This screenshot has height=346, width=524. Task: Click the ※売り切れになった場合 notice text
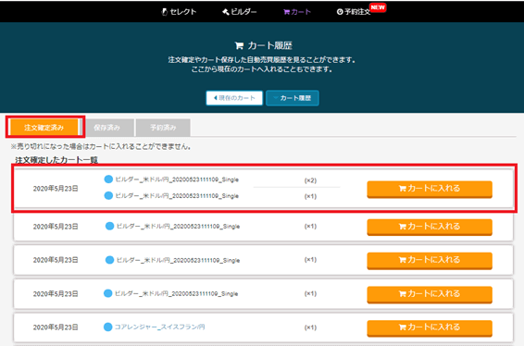pyautogui.click(x=101, y=146)
